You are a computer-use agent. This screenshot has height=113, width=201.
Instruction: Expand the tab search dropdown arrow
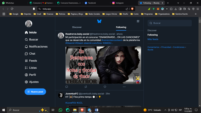[x=178, y=3]
